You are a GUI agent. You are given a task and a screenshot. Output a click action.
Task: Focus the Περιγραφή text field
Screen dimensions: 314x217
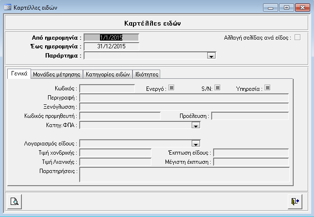(x=184, y=98)
